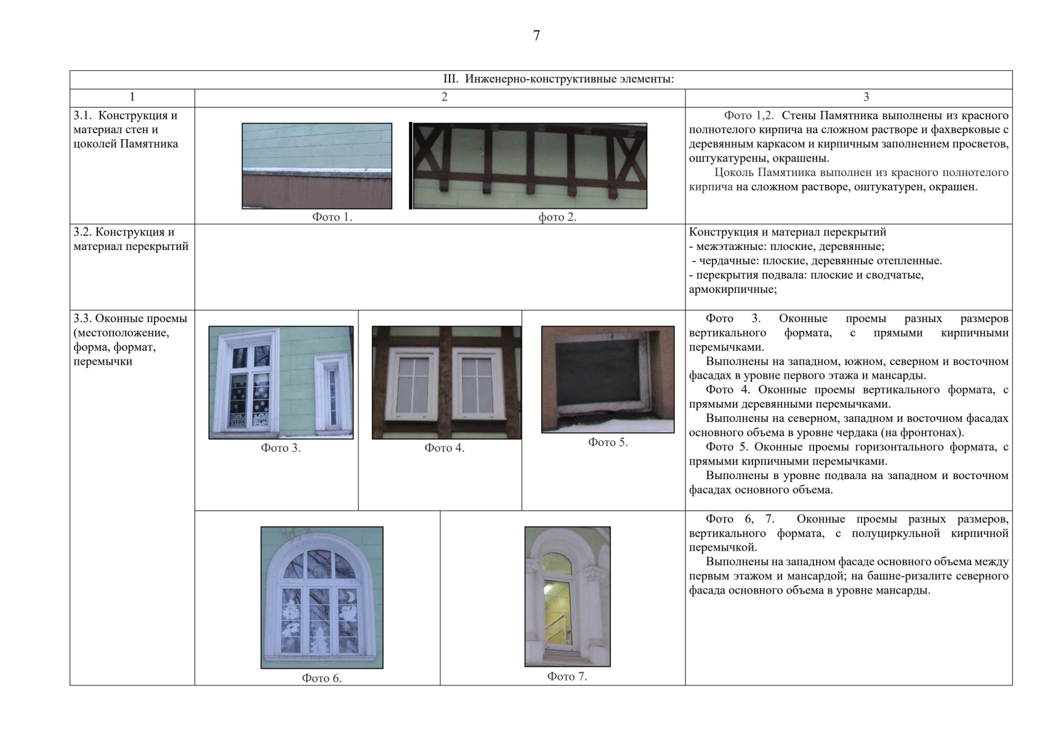Open the Фото 7 narrow arched window photo
This screenshot has height=739, width=1045.
pyautogui.click(x=567, y=596)
